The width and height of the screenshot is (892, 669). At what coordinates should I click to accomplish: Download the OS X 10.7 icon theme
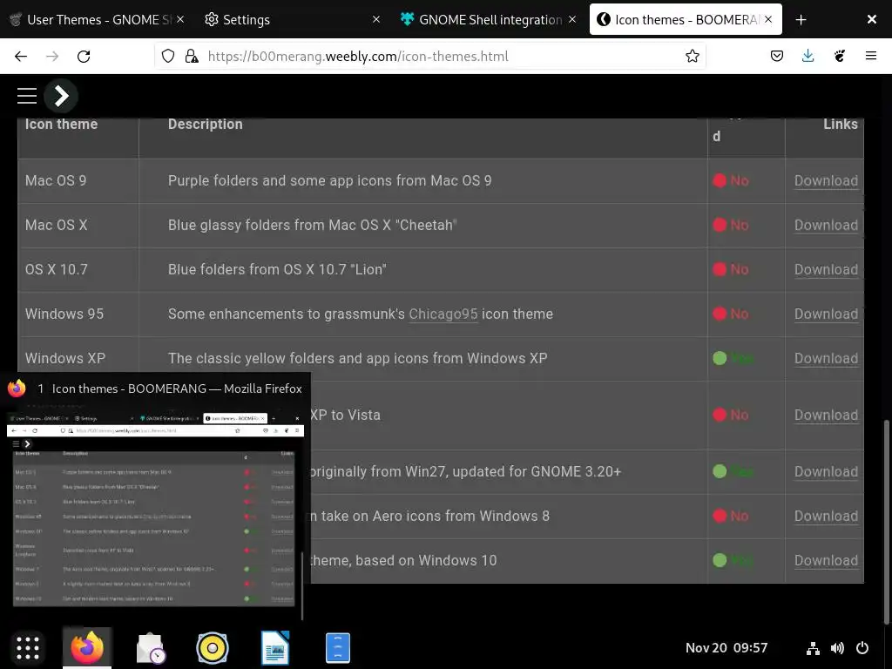click(x=826, y=270)
